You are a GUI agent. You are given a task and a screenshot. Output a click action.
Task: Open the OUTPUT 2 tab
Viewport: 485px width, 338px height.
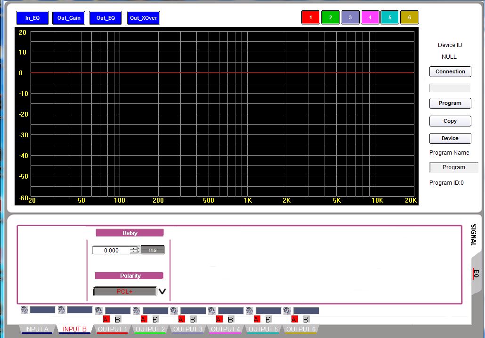tap(150, 329)
